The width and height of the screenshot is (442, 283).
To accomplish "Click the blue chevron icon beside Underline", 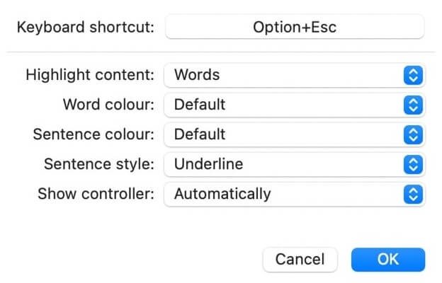I will (413, 164).
